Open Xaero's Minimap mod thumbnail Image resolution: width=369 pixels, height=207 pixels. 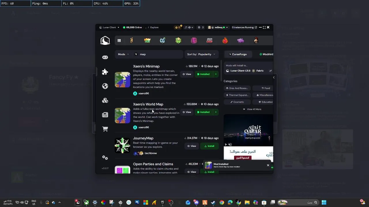(123, 80)
